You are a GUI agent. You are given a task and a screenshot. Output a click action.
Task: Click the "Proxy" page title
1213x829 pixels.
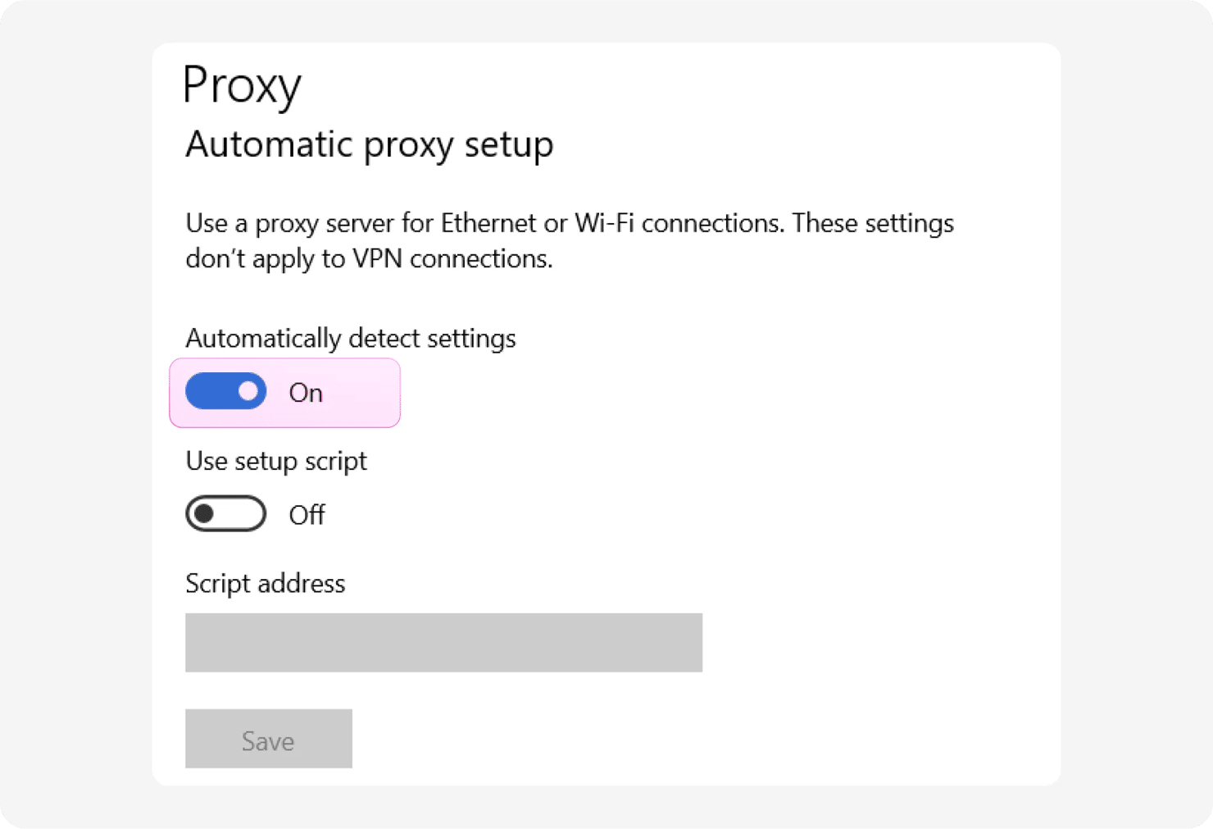click(242, 85)
